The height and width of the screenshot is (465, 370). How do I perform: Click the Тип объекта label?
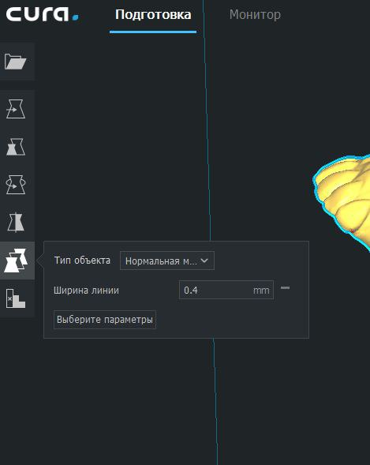[x=82, y=261]
